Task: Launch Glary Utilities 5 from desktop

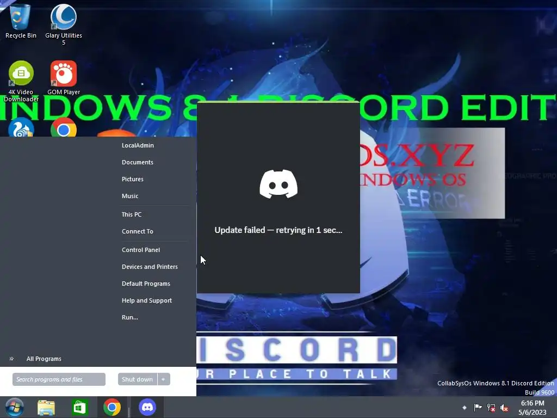Action: click(64, 23)
